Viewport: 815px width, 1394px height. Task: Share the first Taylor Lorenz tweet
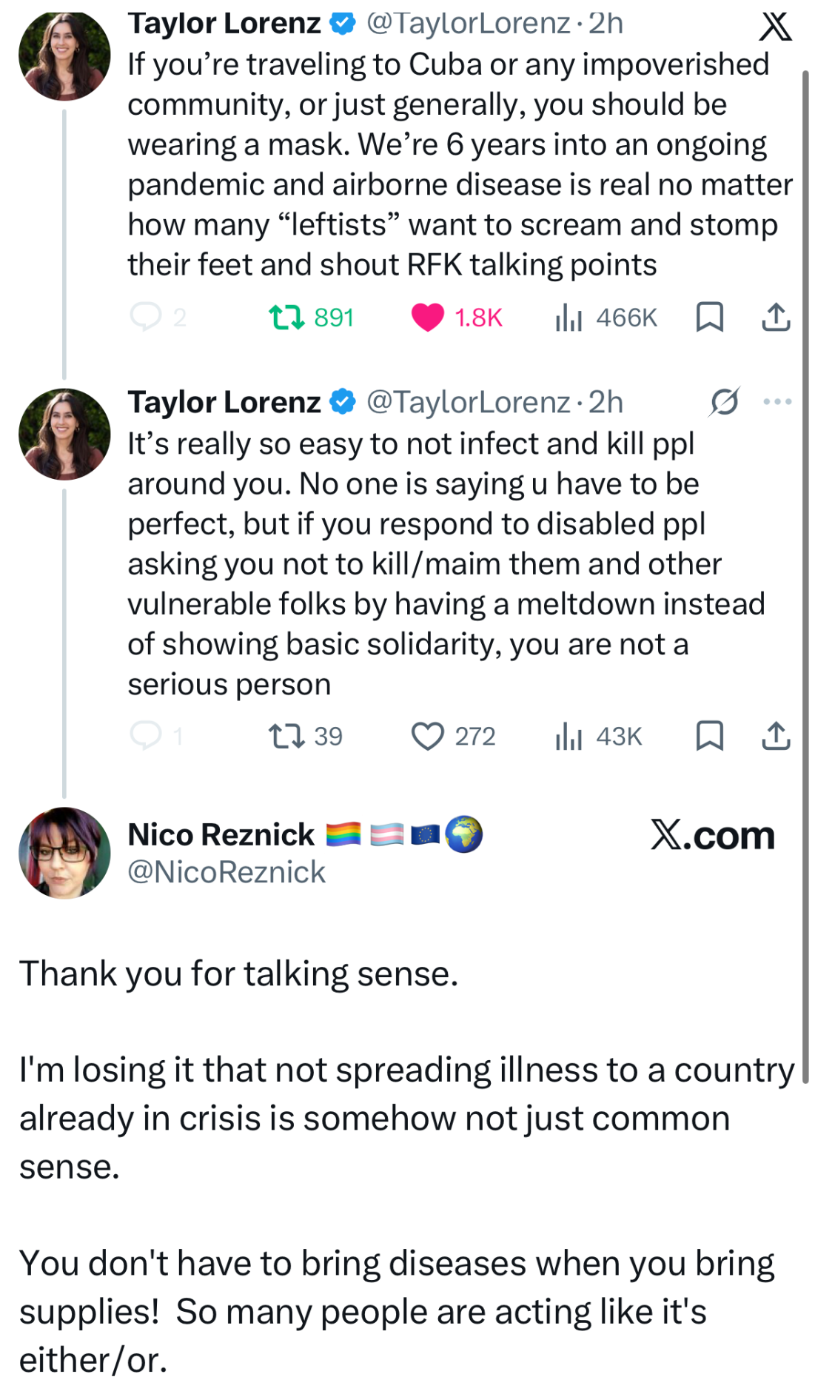pos(776,317)
